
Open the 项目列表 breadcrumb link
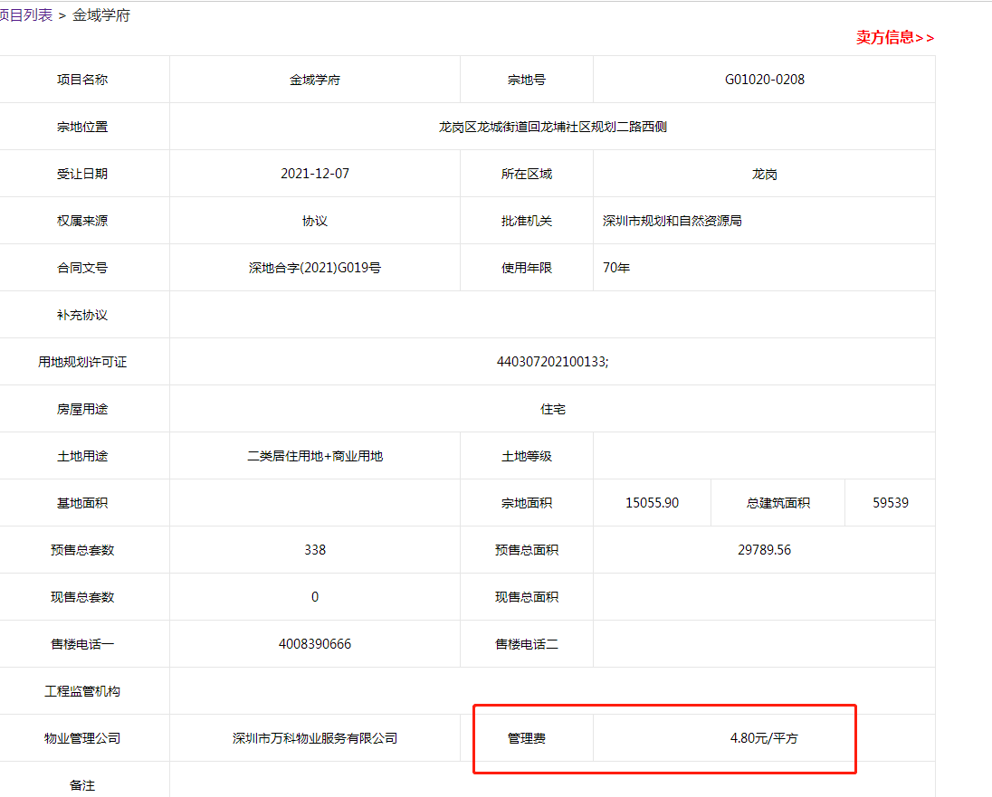tap(25, 15)
